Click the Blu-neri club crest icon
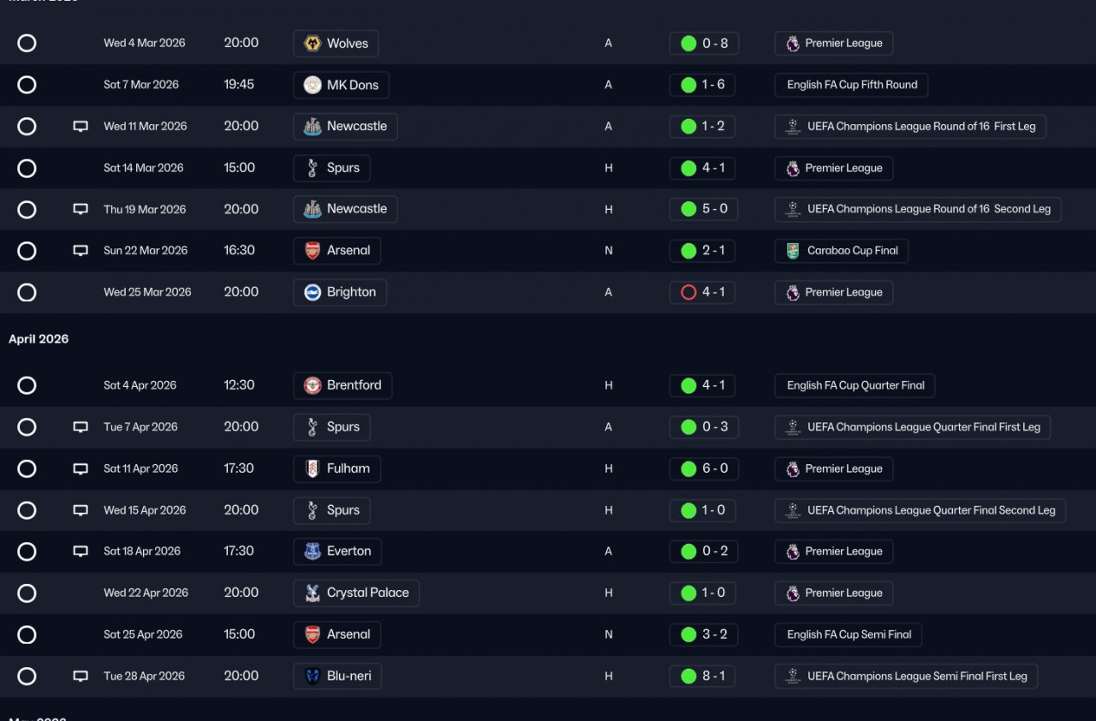Screen dimensions: 1096x721 coord(313,676)
